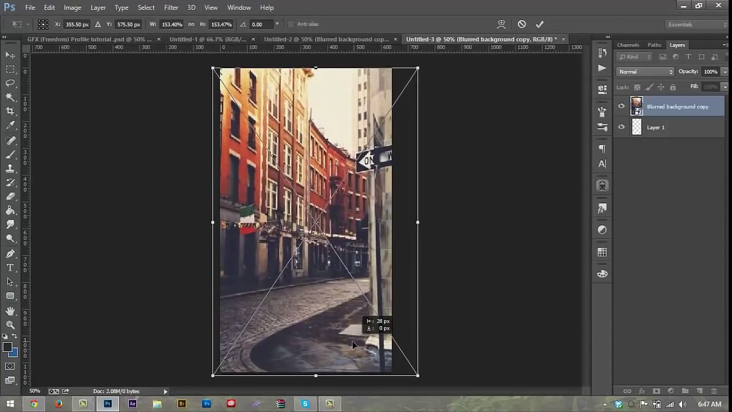Select the Eyedropper tool

click(x=10, y=125)
